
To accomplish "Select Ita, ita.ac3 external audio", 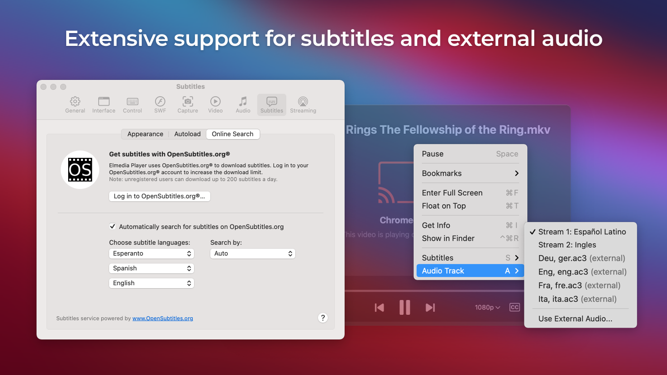I will point(581,299).
